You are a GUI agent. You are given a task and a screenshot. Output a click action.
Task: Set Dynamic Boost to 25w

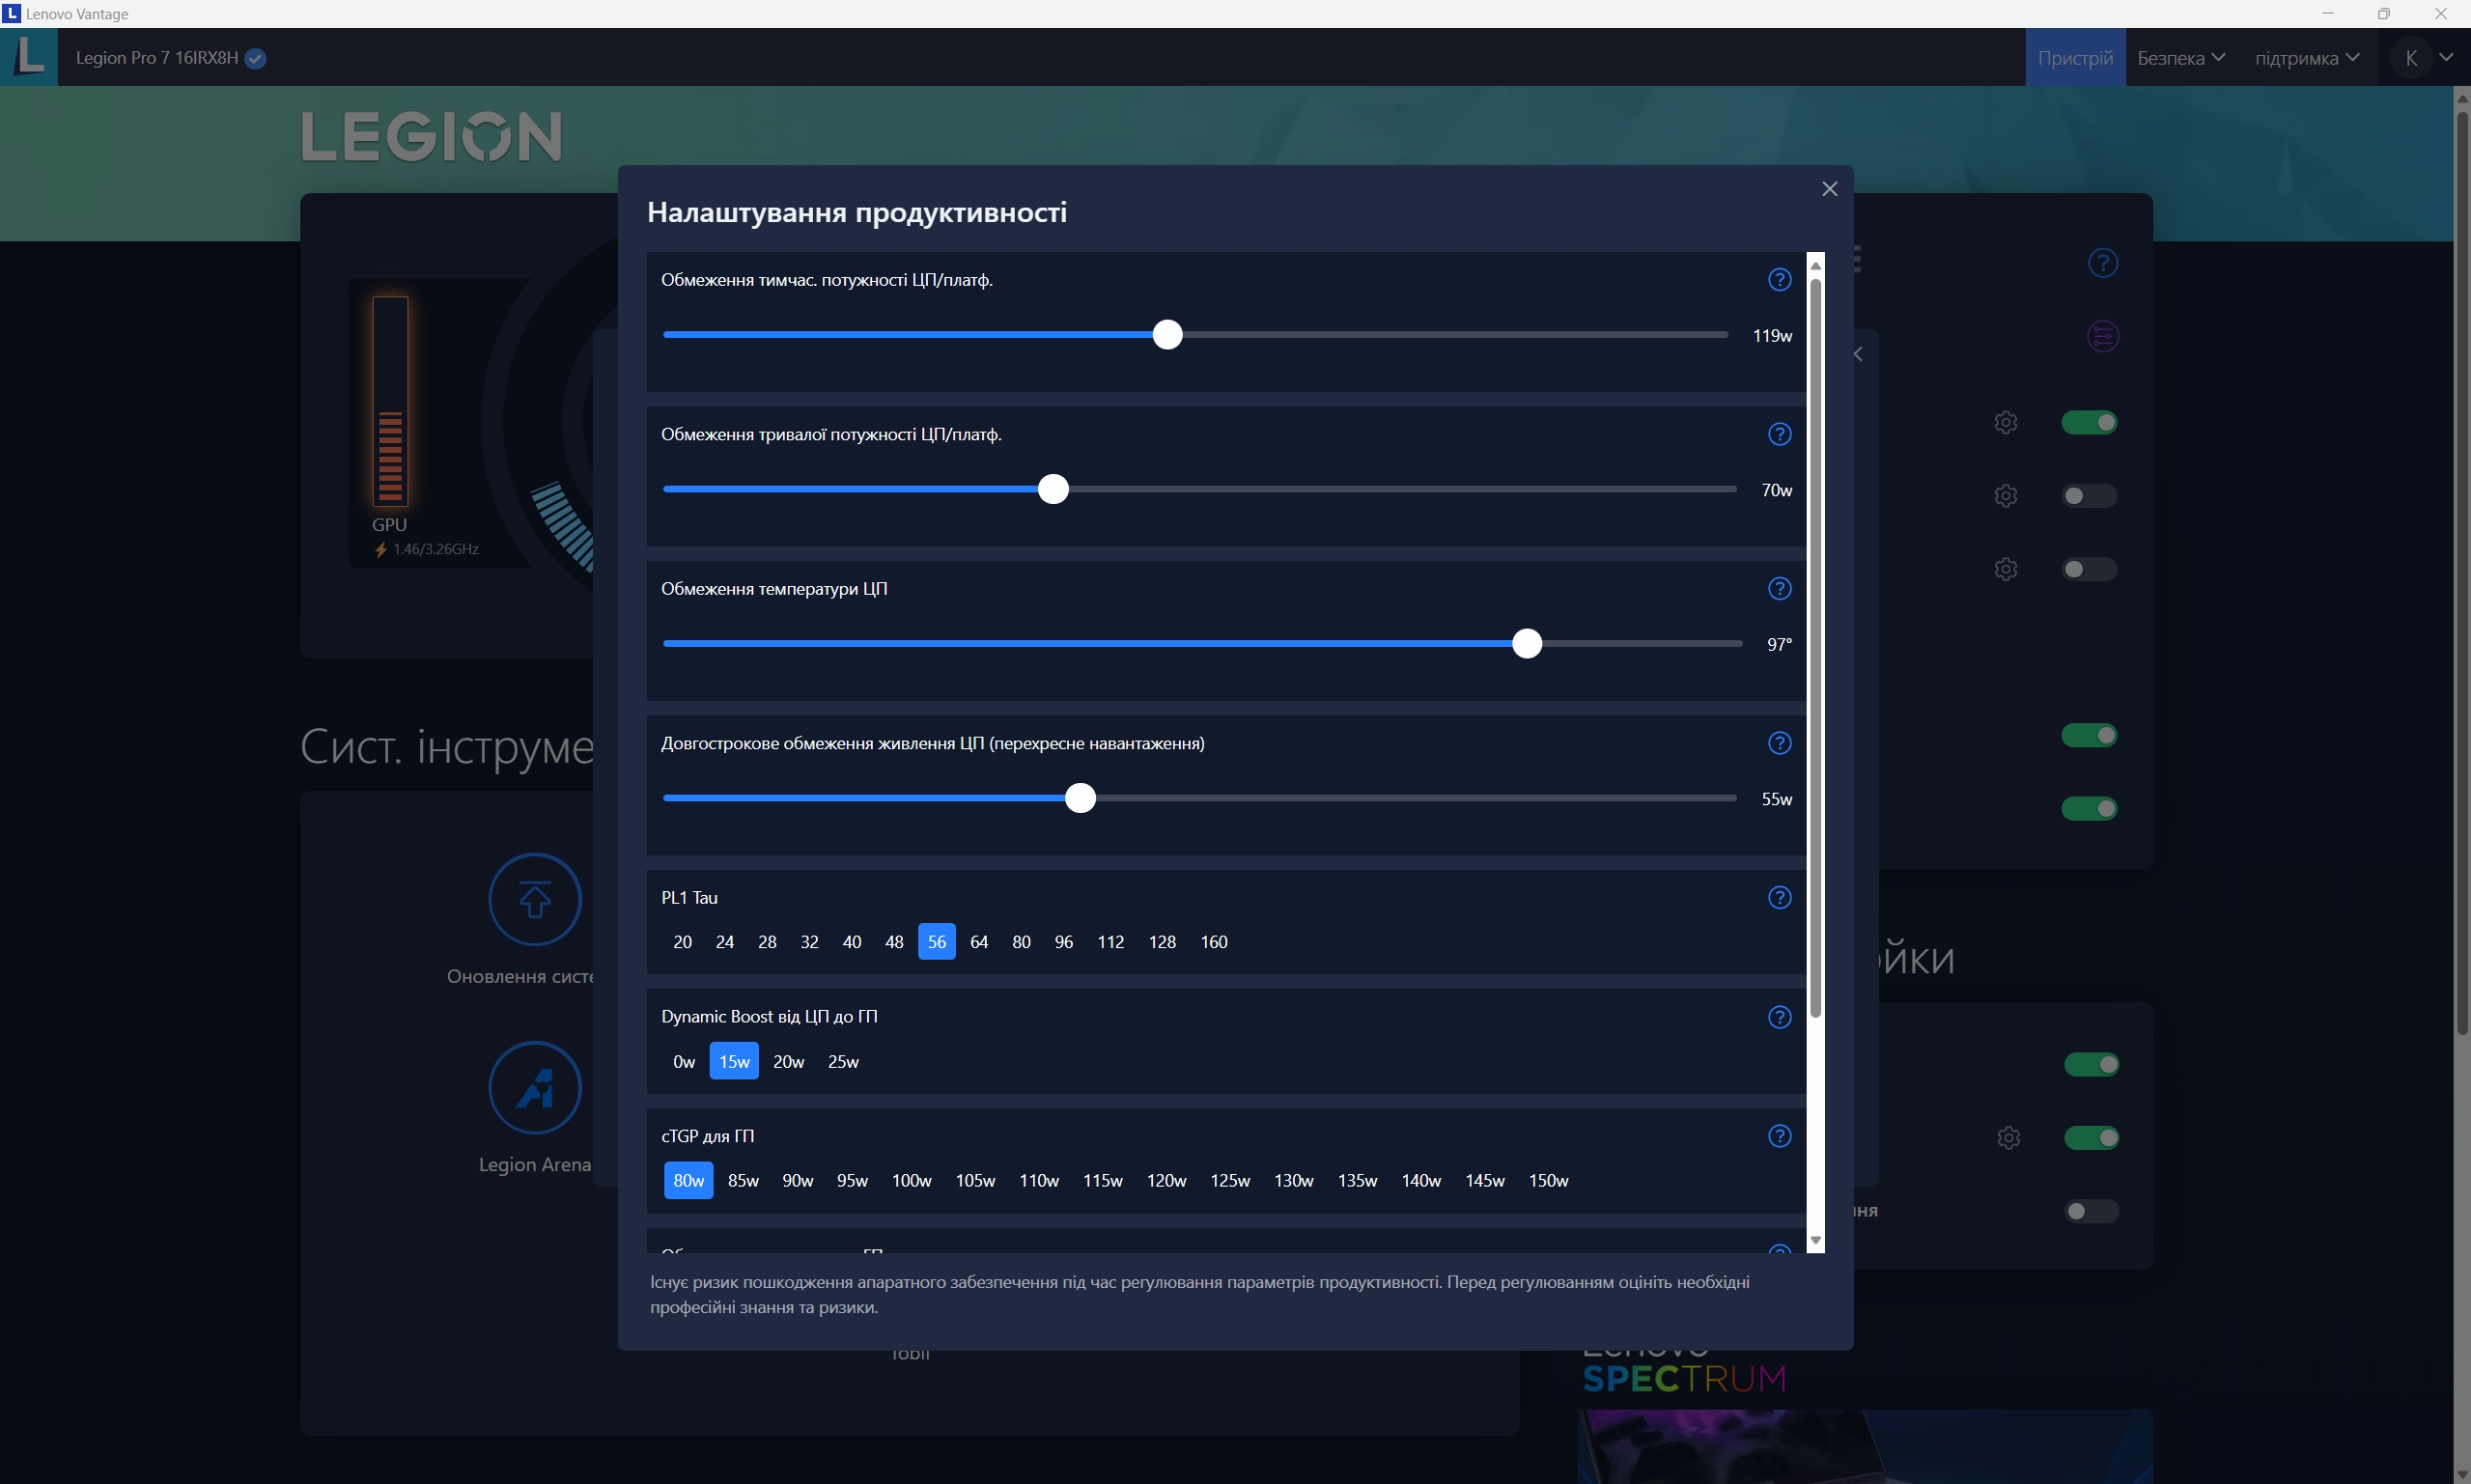pyautogui.click(x=842, y=1062)
